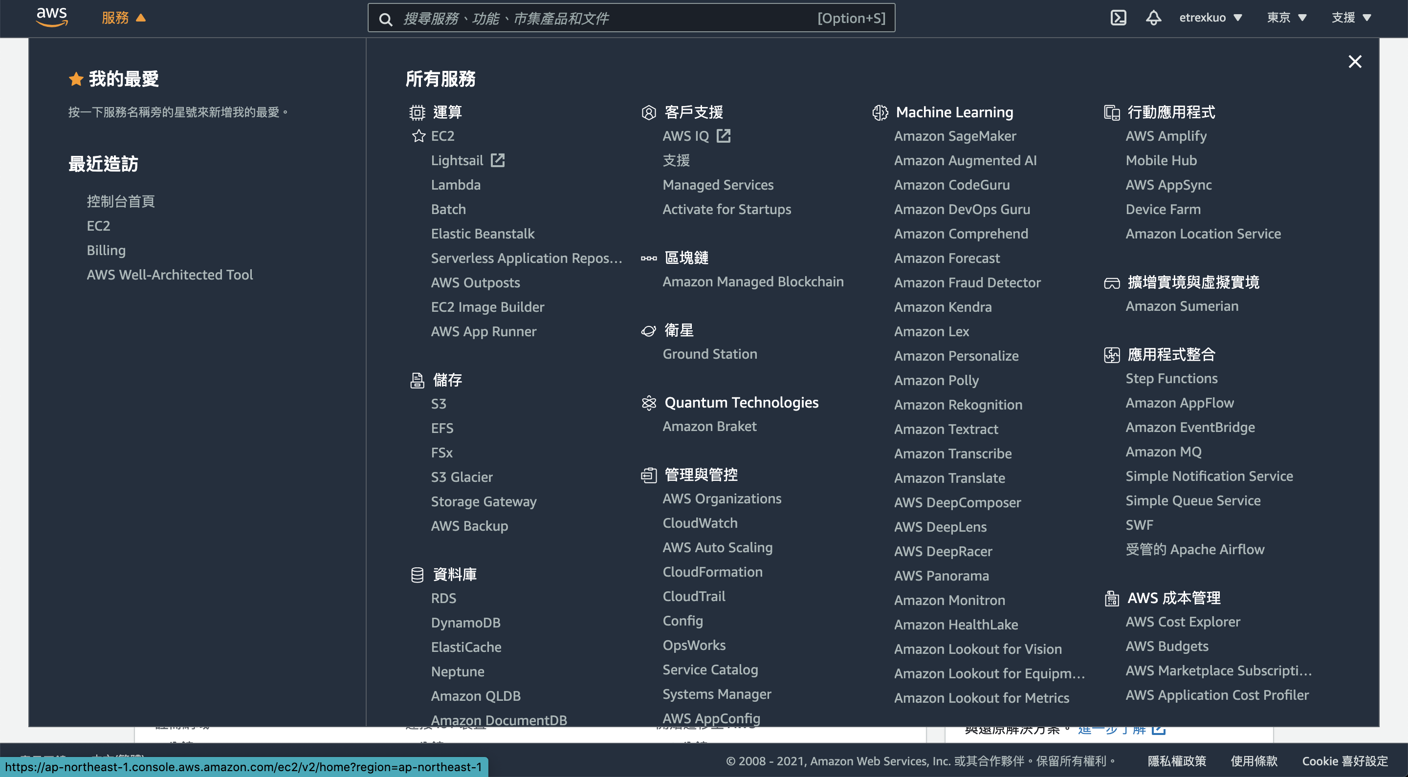Open Cookie 喜好設定 in footer

click(x=1344, y=761)
